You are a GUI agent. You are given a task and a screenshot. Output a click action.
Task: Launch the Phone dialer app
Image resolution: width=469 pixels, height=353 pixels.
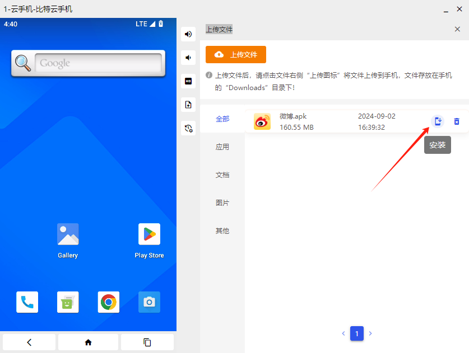[x=27, y=302]
